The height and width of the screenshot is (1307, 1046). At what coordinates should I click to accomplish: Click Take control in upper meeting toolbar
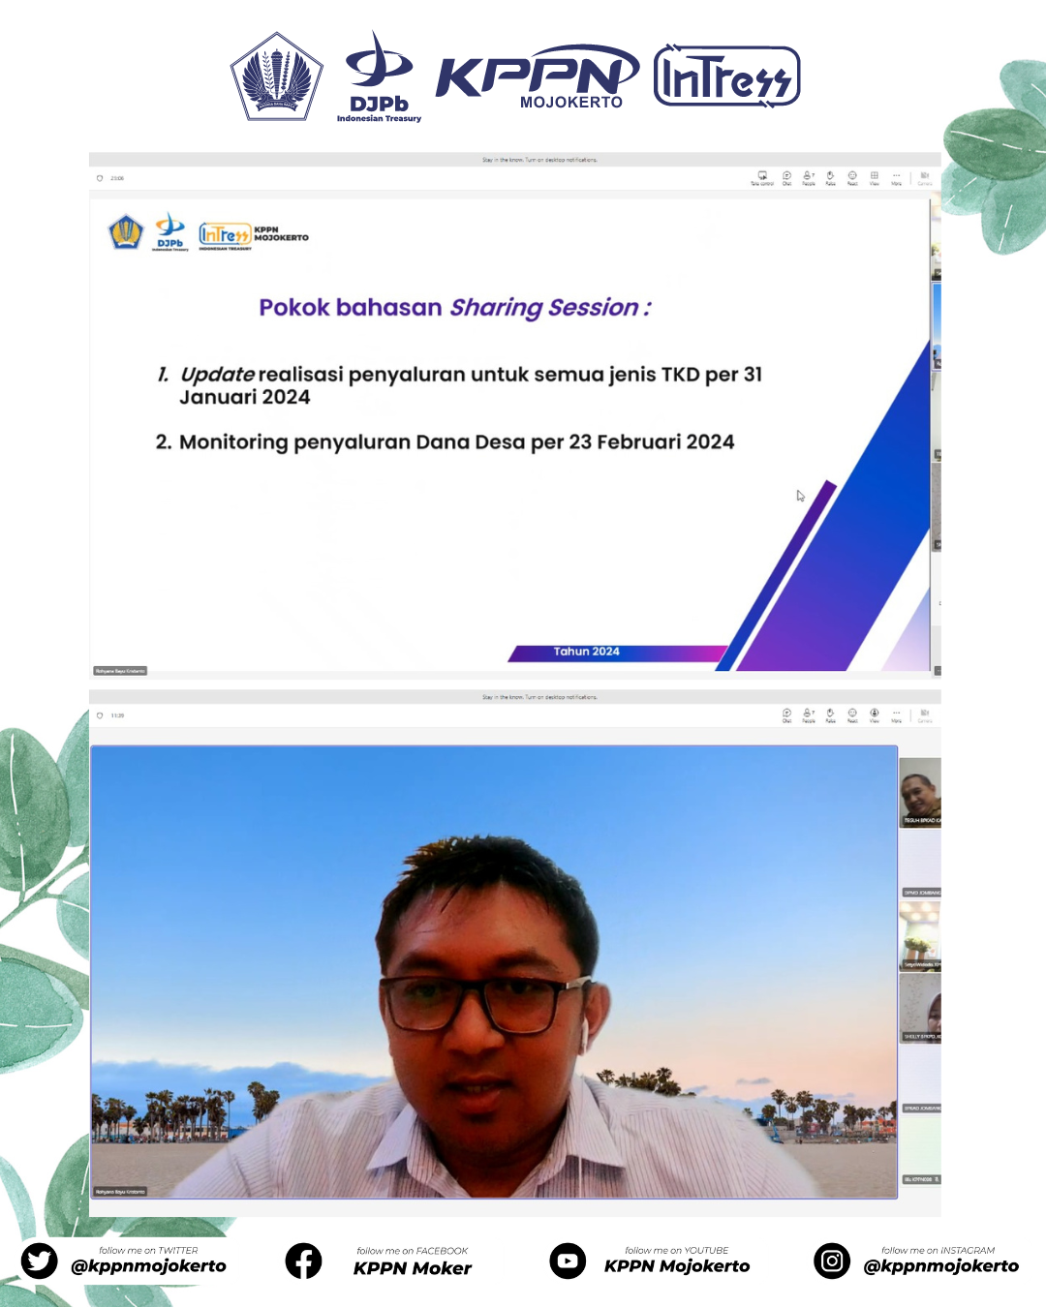click(x=762, y=177)
